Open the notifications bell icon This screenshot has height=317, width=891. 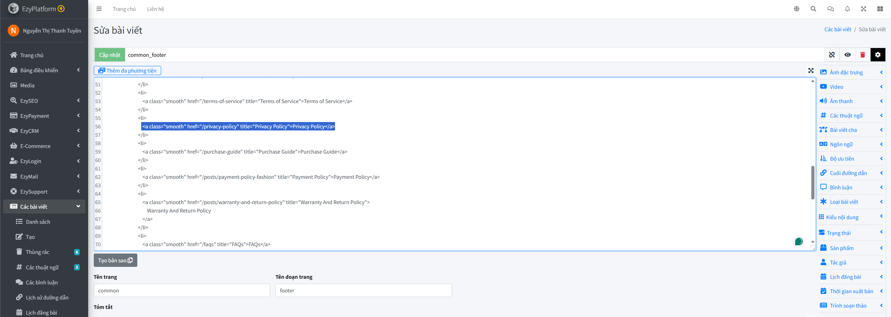coord(847,9)
